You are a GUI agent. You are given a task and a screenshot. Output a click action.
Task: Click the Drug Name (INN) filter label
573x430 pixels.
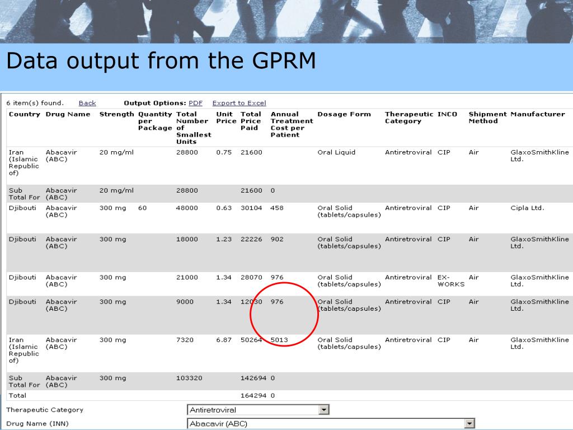point(37,424)
